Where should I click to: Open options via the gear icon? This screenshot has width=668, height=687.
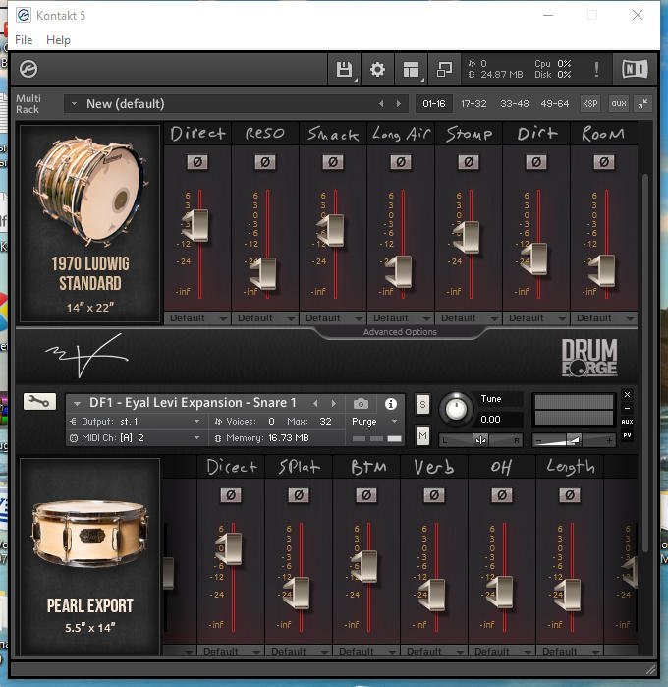[x=377, y=69]
